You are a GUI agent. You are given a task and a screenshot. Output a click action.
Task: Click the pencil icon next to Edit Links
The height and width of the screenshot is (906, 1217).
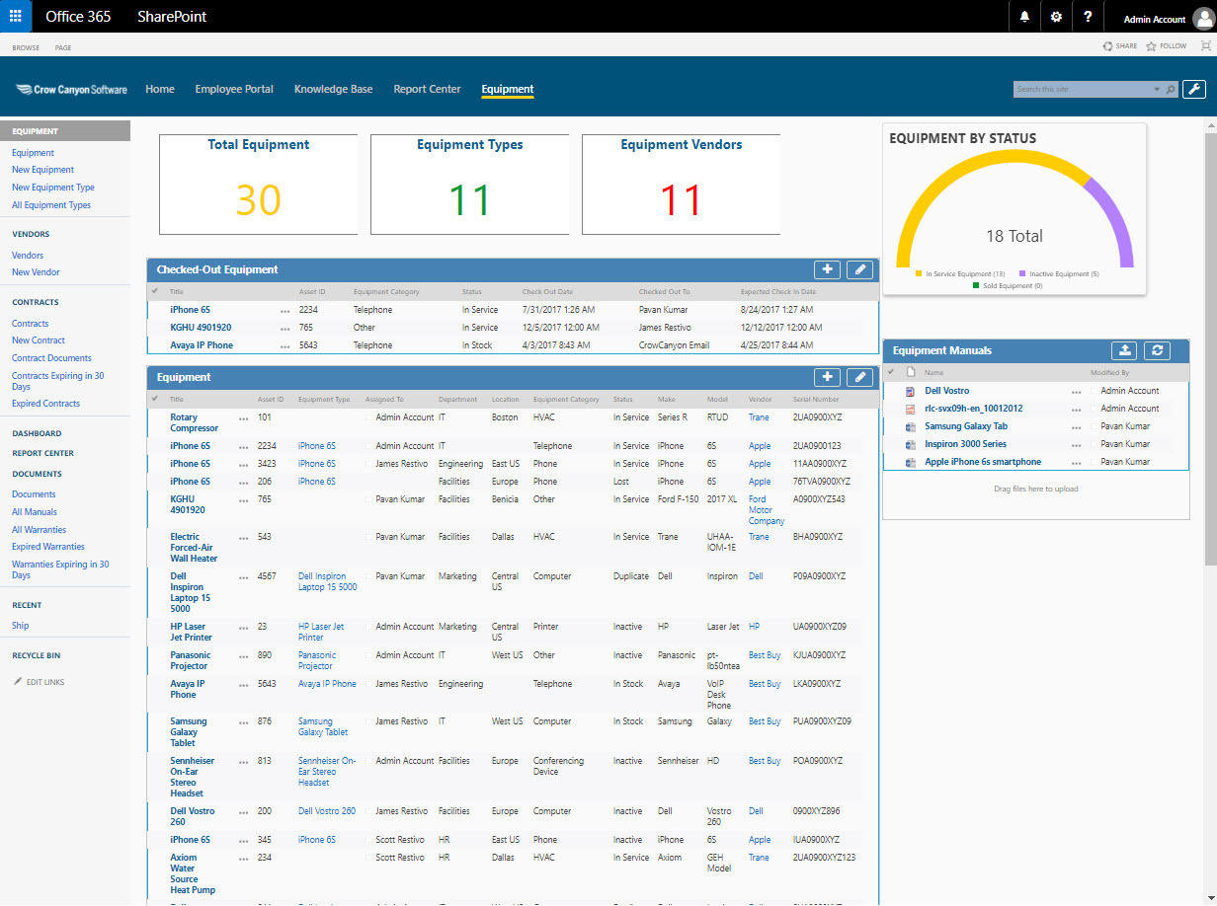click(18, 682)
